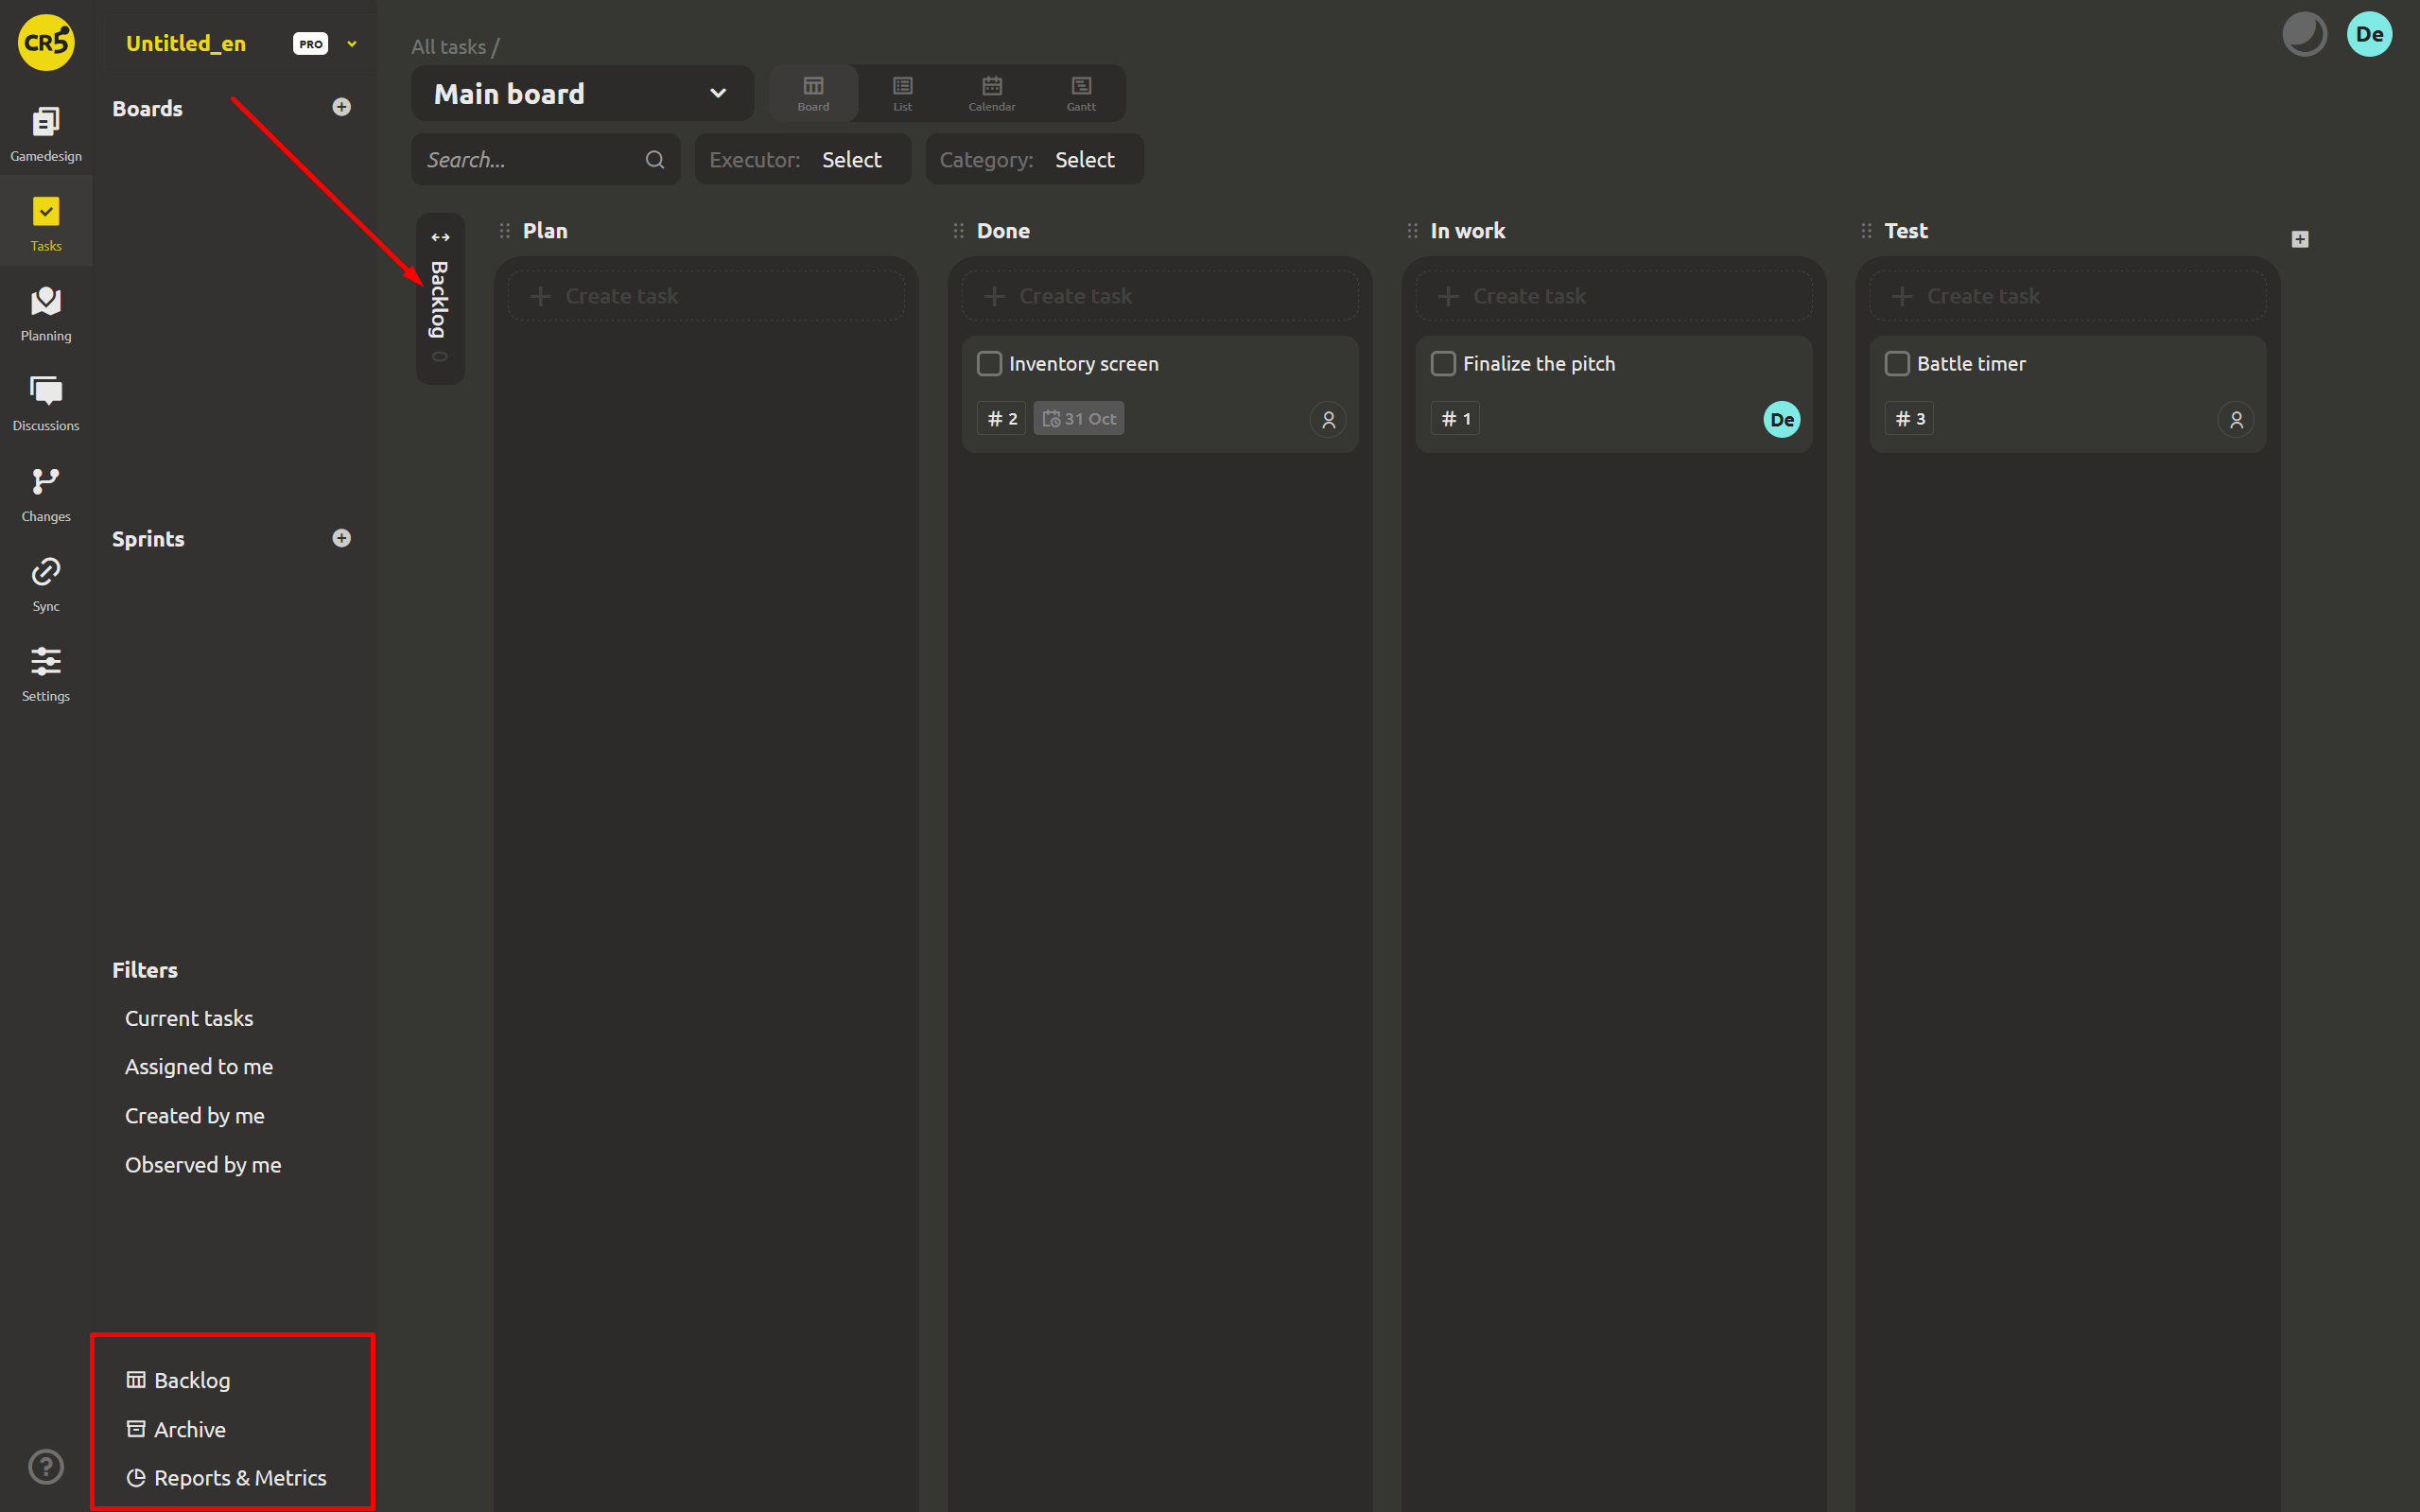
Task: Select the Current tasks filter
Action: (x=189, y=1018)
